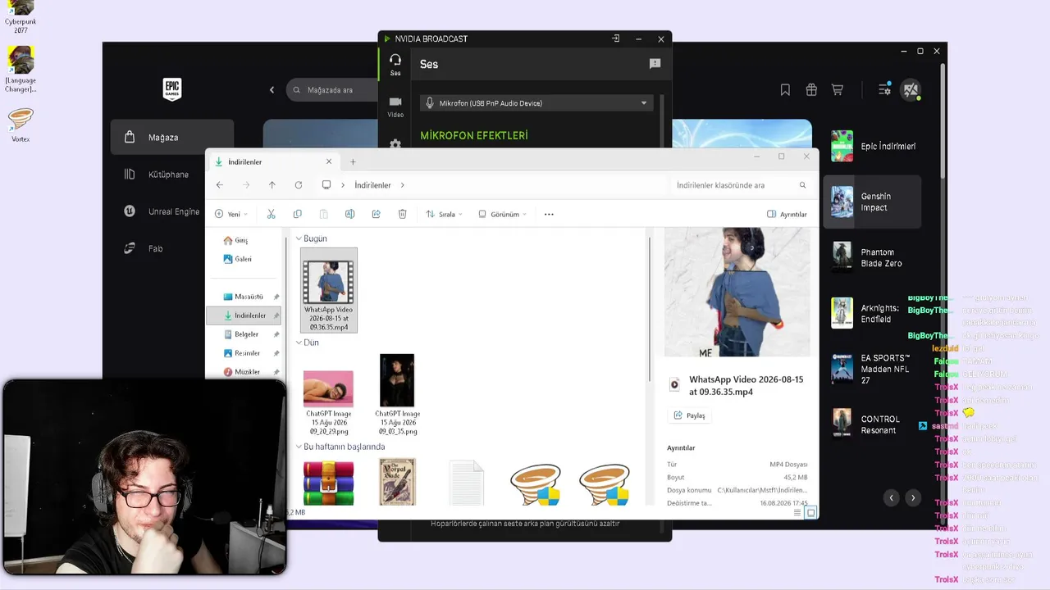The image size is (1050, 590).
Task: Open the Görünüm view dropdown
Action: [501, 214]
